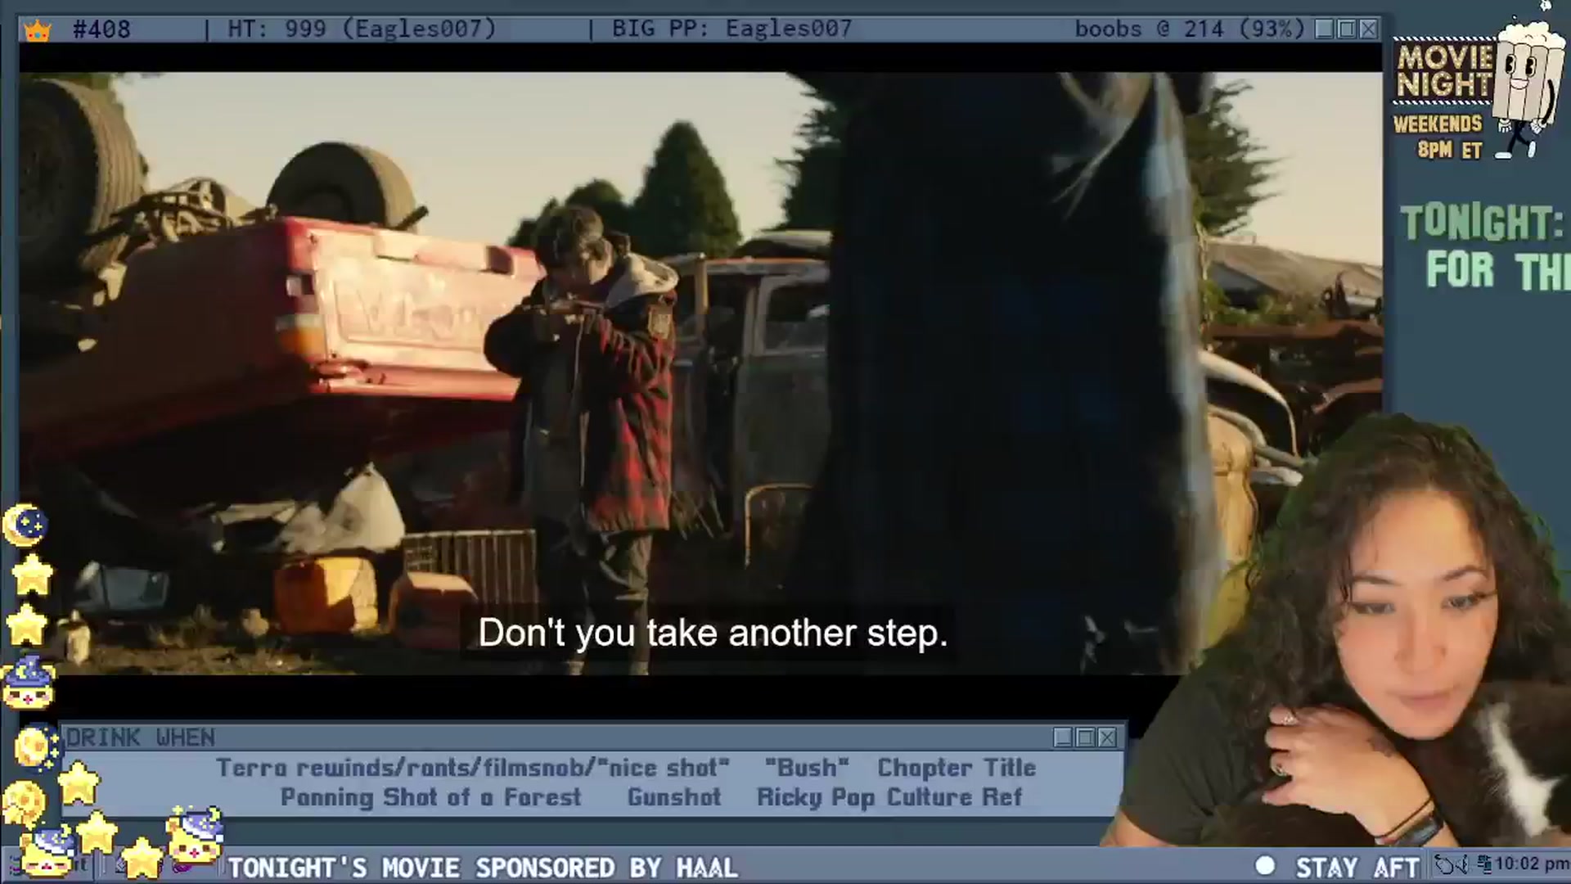This screenshot has width=1571, height=884.
Task: Click the "Chapter Title" drink rule
Action: (x=957, y=768)
